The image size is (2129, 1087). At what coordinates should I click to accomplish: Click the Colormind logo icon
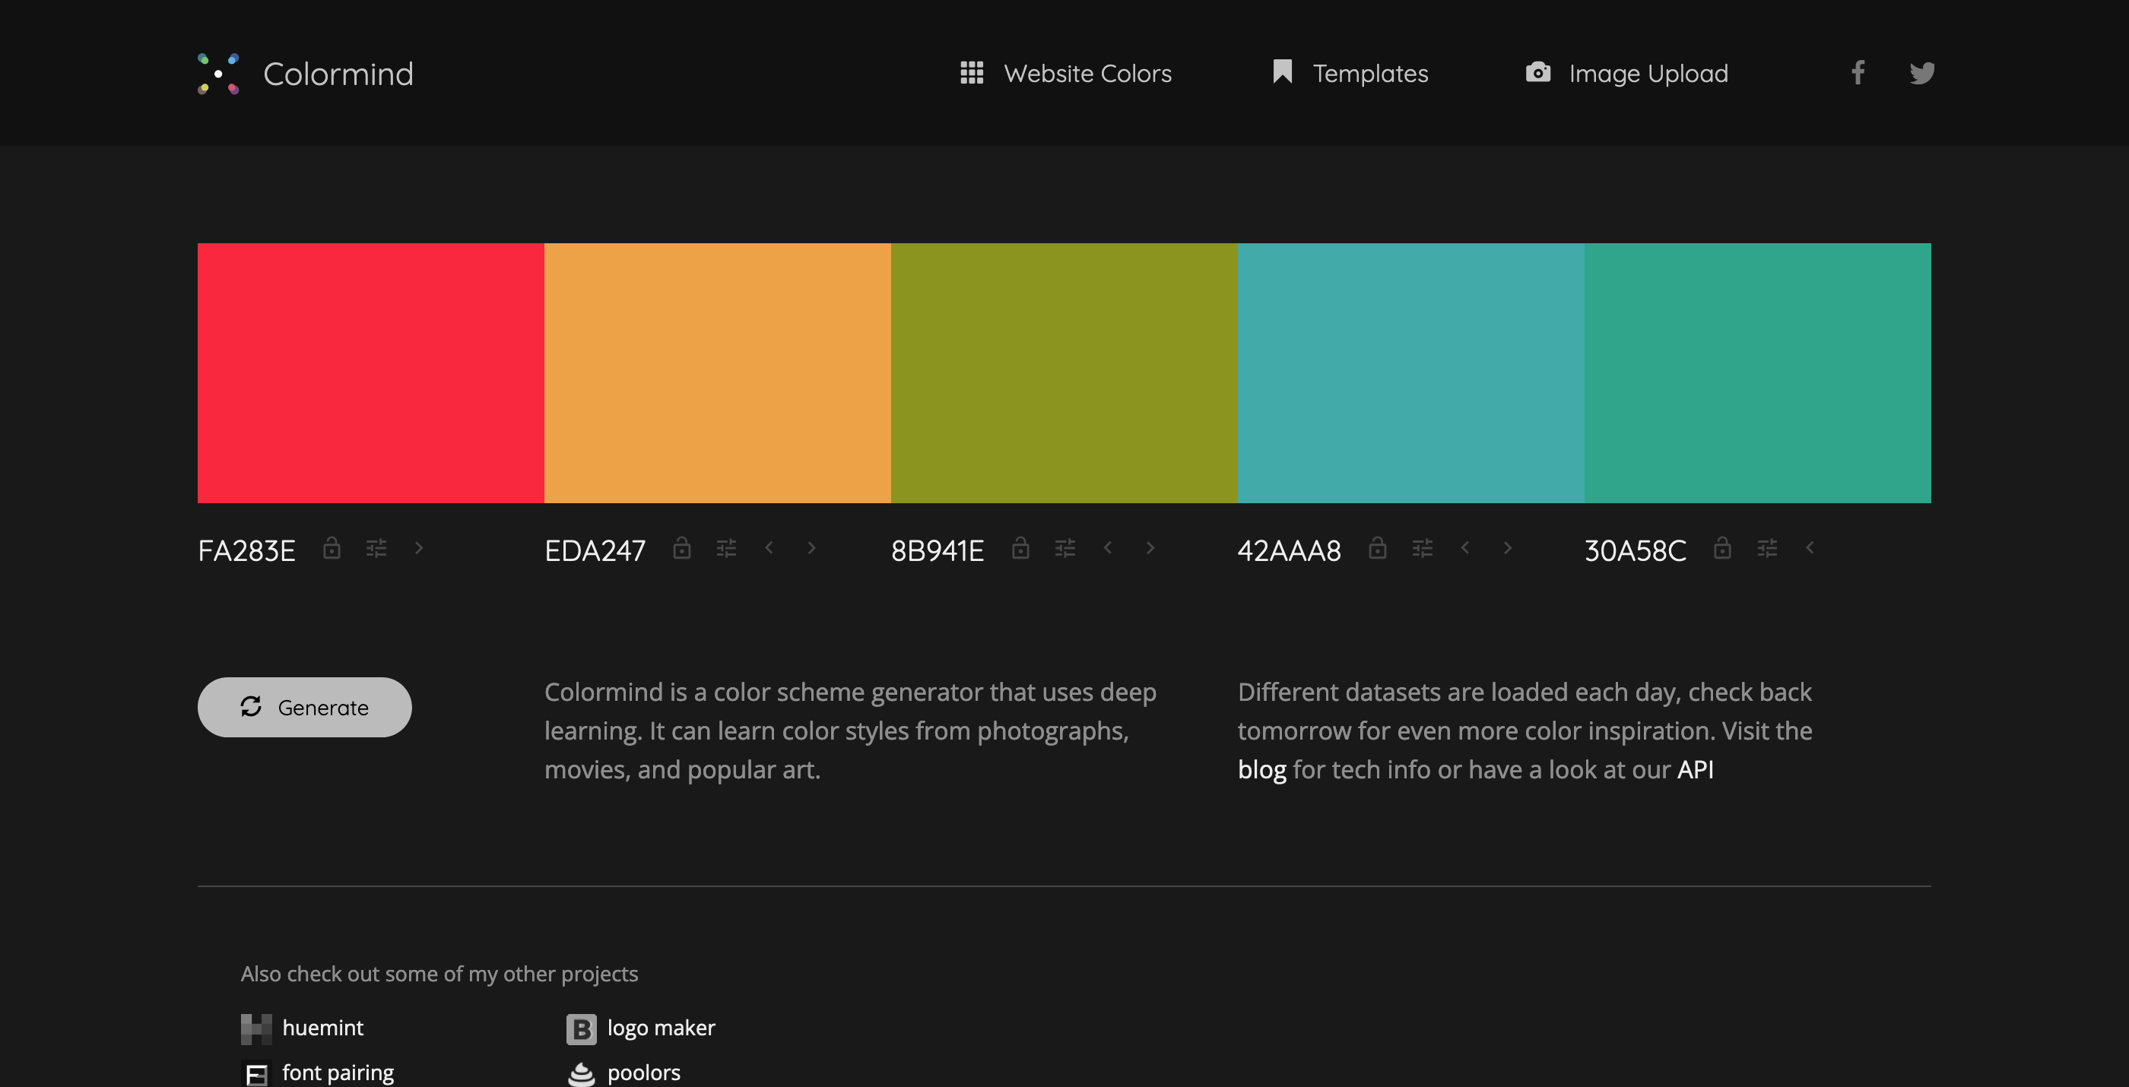click(218, 74)
